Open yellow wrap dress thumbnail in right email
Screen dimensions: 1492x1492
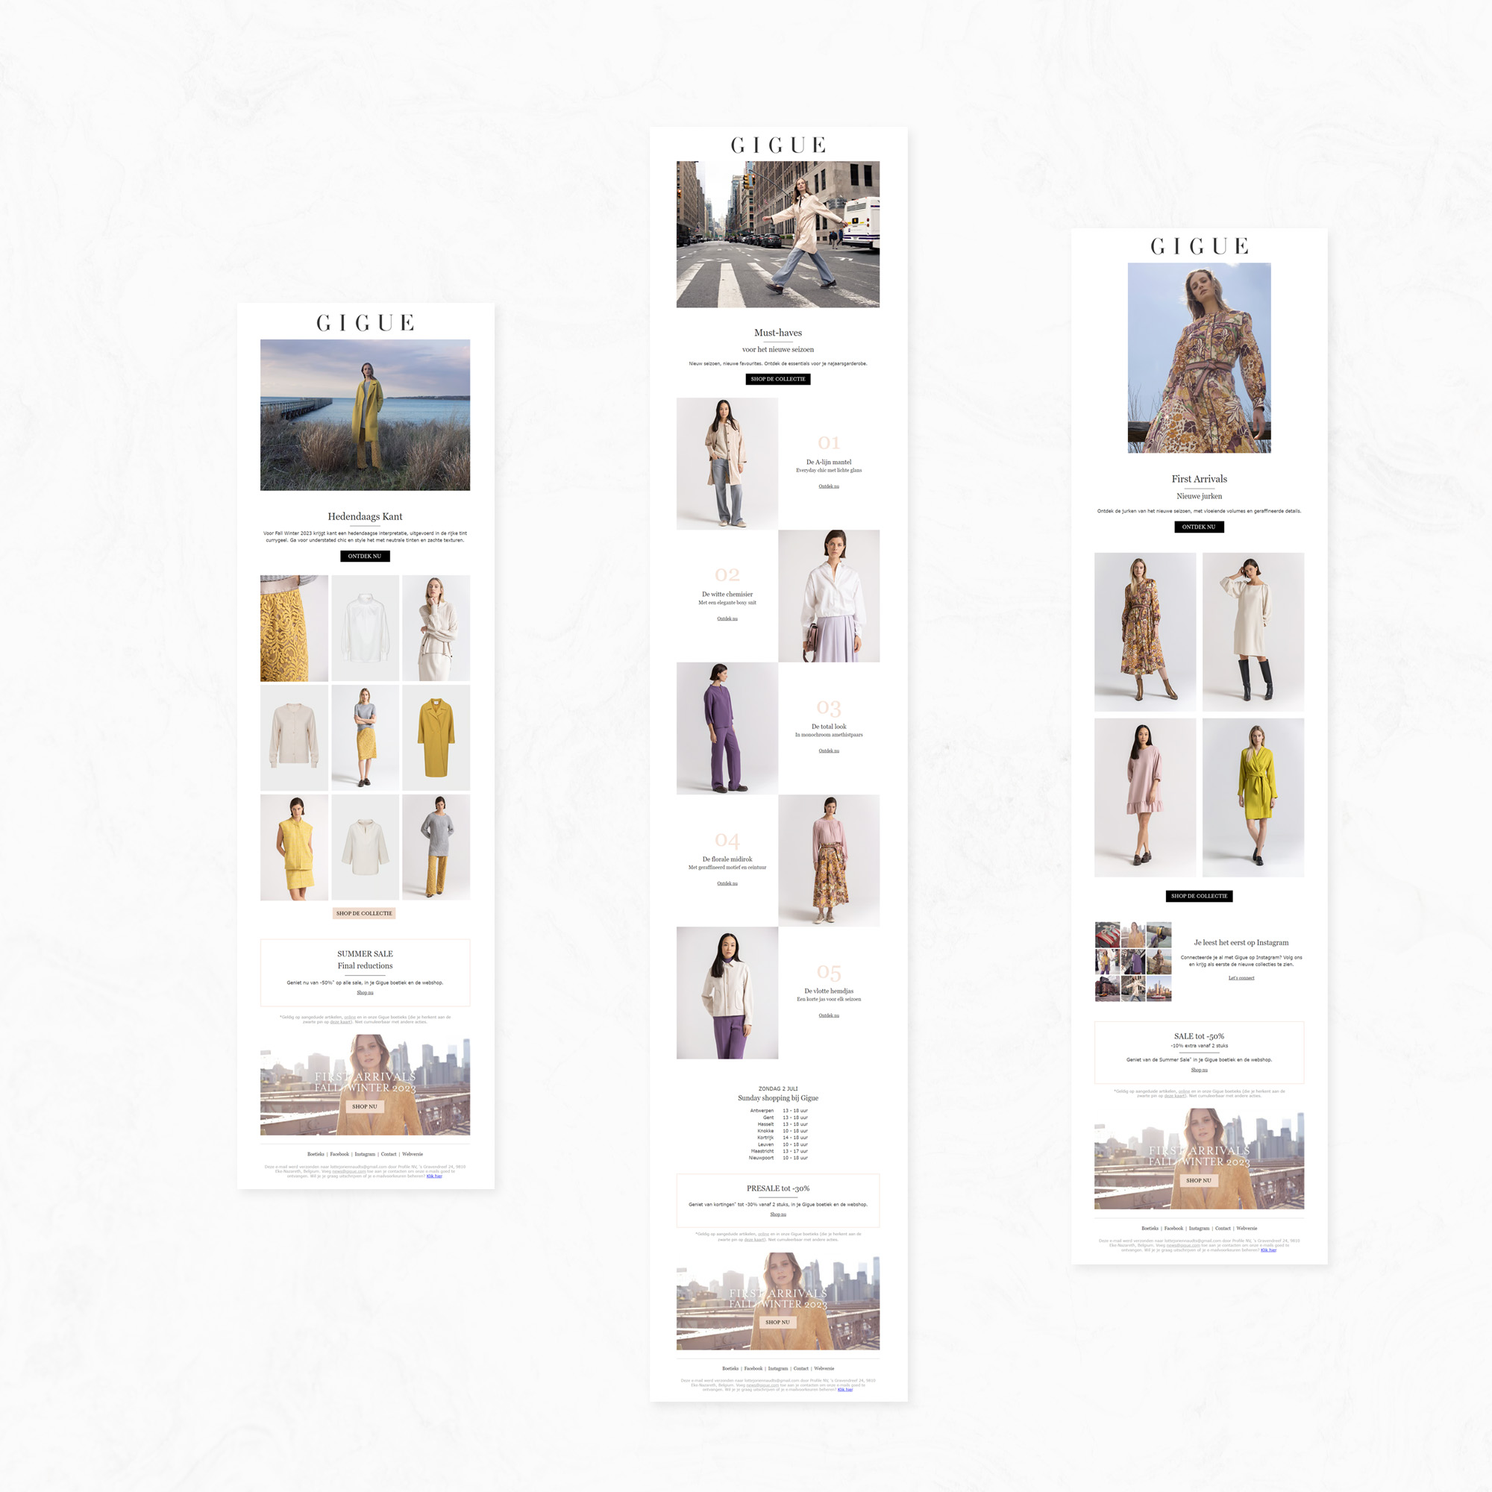coord(1253,797)
